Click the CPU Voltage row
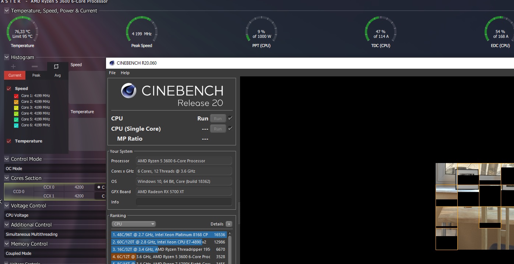 click(x=55, y=215)
